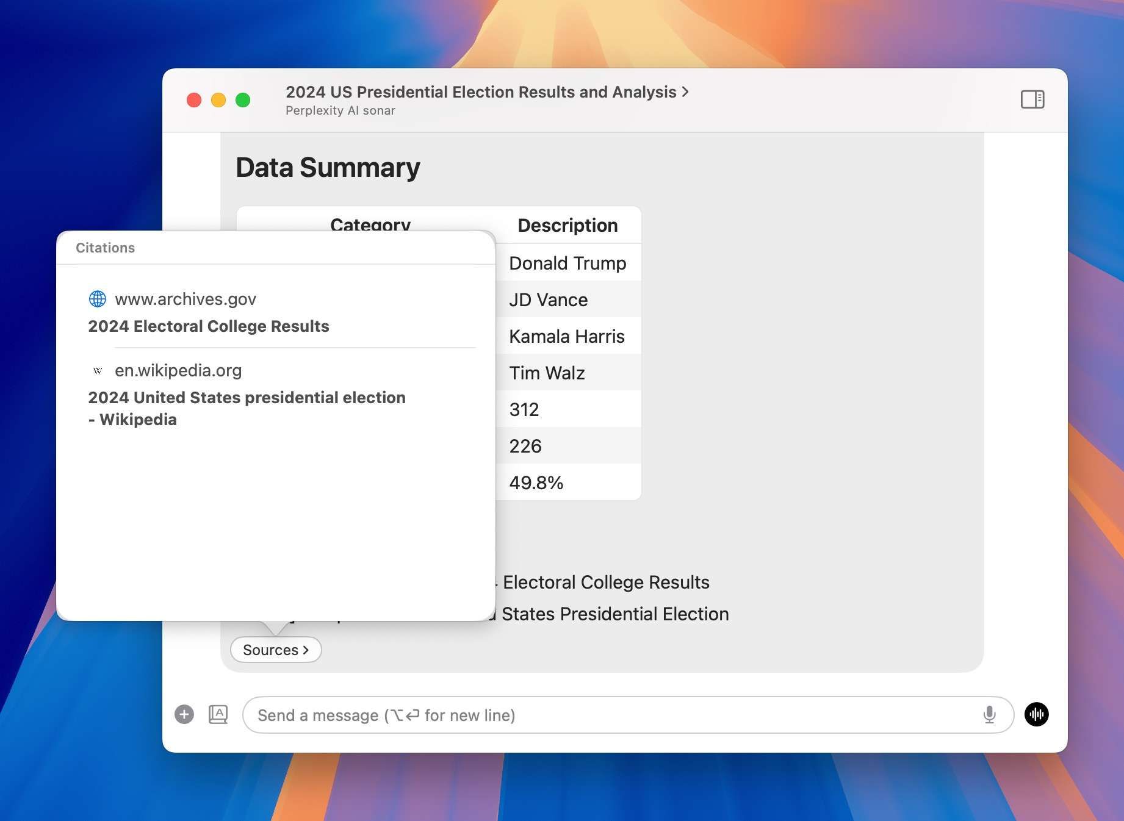Open the 2024 United States presidential election Wikipedia citation
1124x821 pixels.
[x=247, y=408]
